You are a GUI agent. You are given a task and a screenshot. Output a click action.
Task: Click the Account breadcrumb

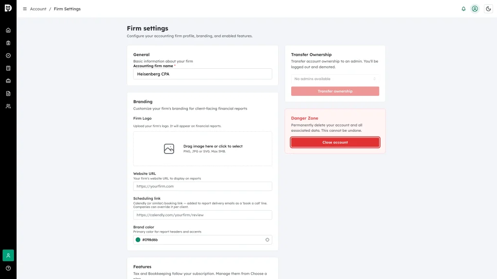pos(38,9)
